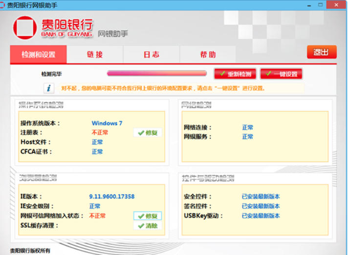Open the 检测和设置 tab
The image size is (349, 255).
point(38,54)
